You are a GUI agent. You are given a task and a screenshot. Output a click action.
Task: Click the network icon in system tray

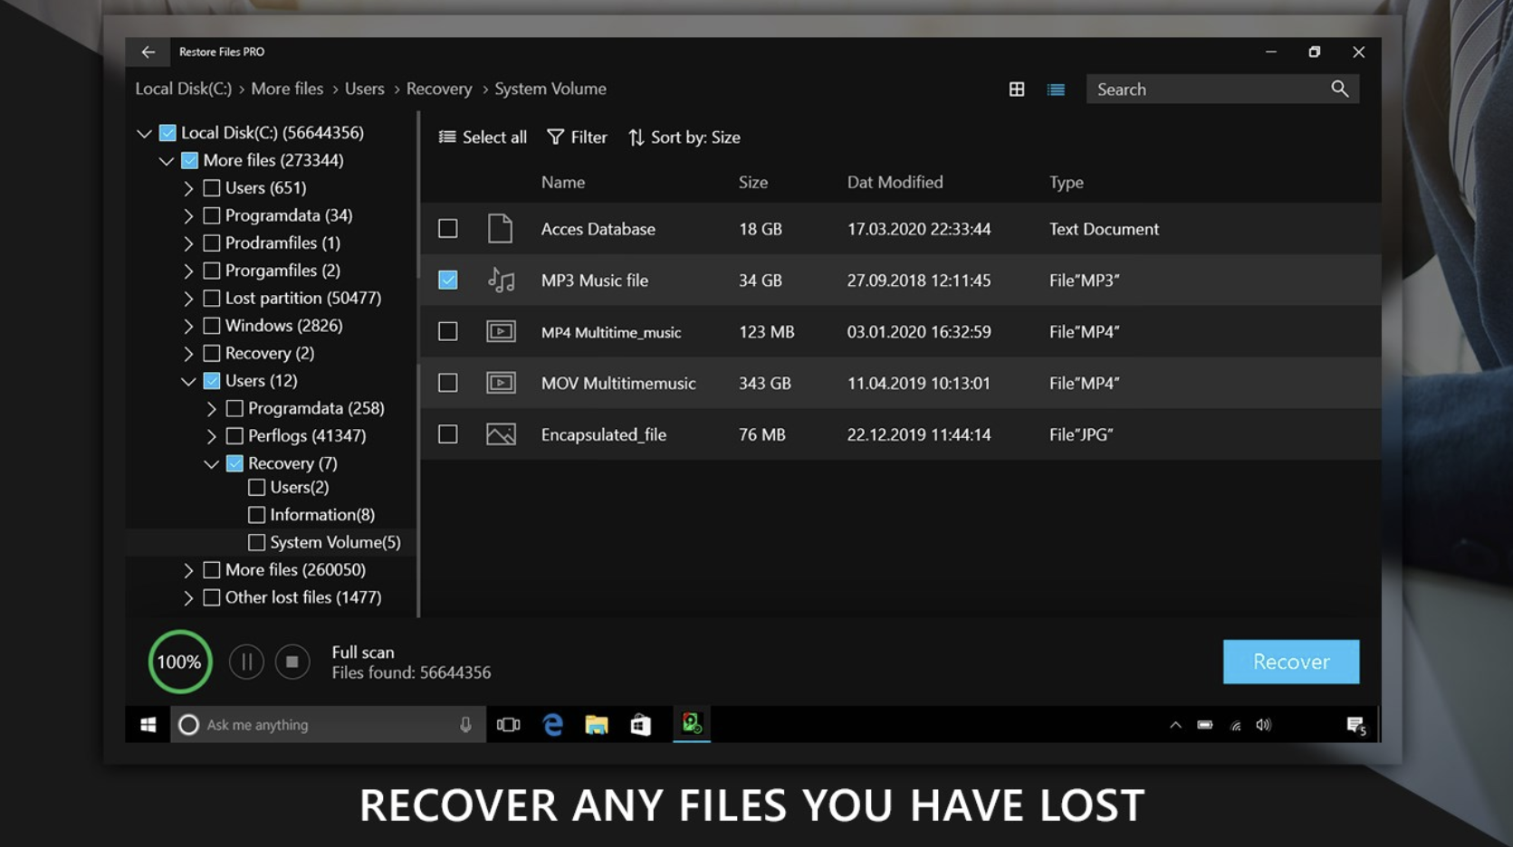(x=1235, y=725)
